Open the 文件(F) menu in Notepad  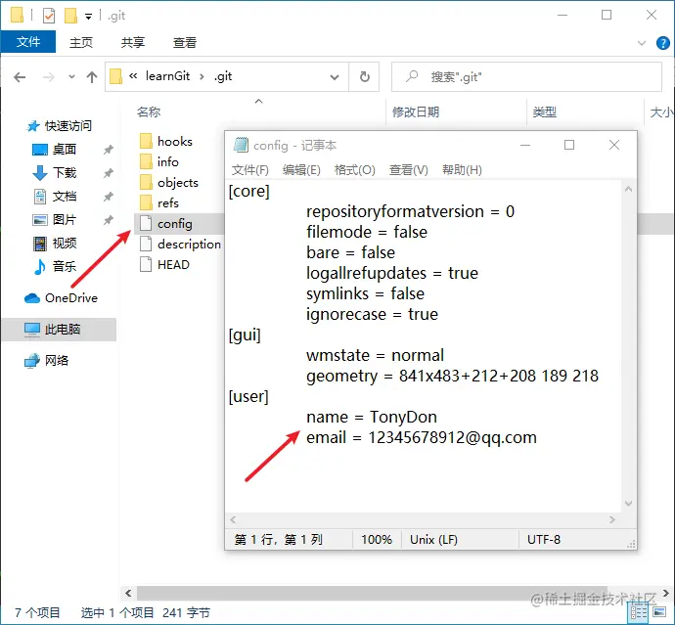[250, 170]
